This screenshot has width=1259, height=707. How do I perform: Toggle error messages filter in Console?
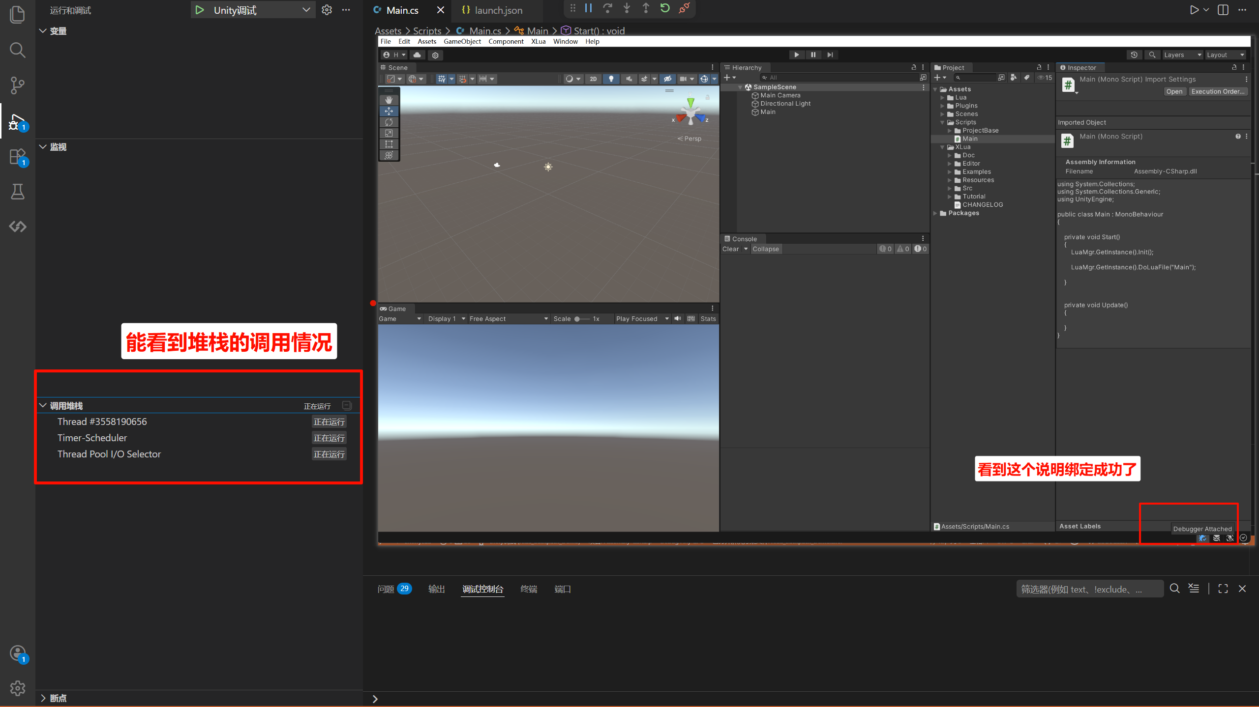[920, 249]
